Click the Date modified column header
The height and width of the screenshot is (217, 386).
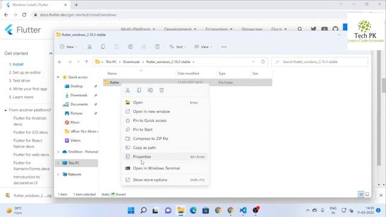[188, 74]
